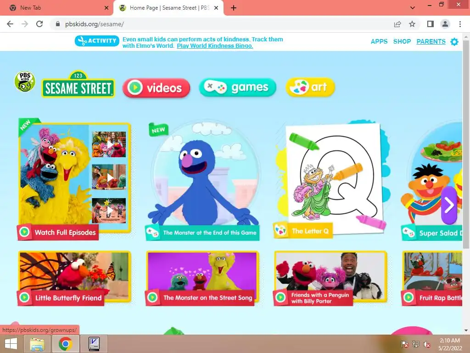Viewport: 470px width, 353px height.
Task: Click scrollbar down arrow
Action: [466, 330]
